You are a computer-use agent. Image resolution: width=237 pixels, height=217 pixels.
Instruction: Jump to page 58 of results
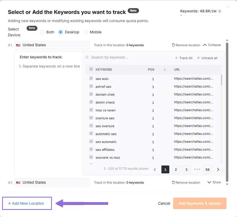tap(207, 169)
